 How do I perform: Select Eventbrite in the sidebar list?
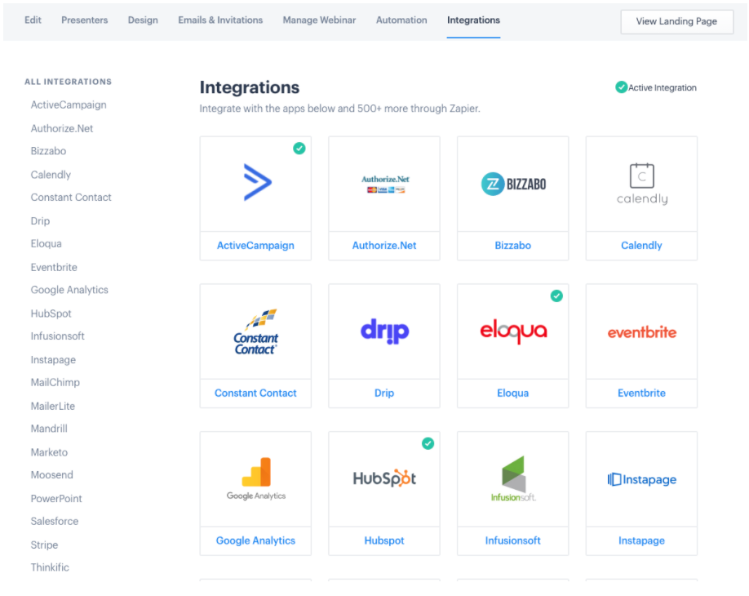coord(54,267)
